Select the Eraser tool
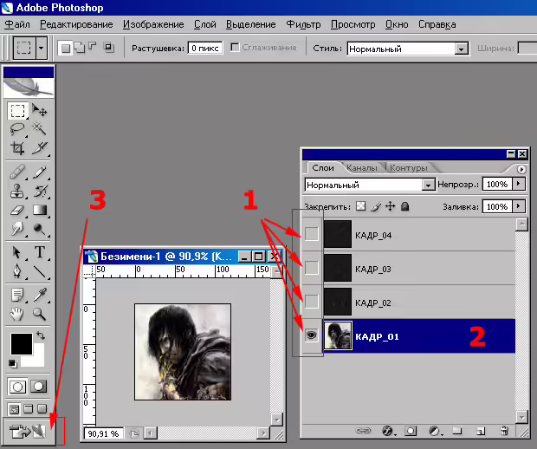 point(17,210)
